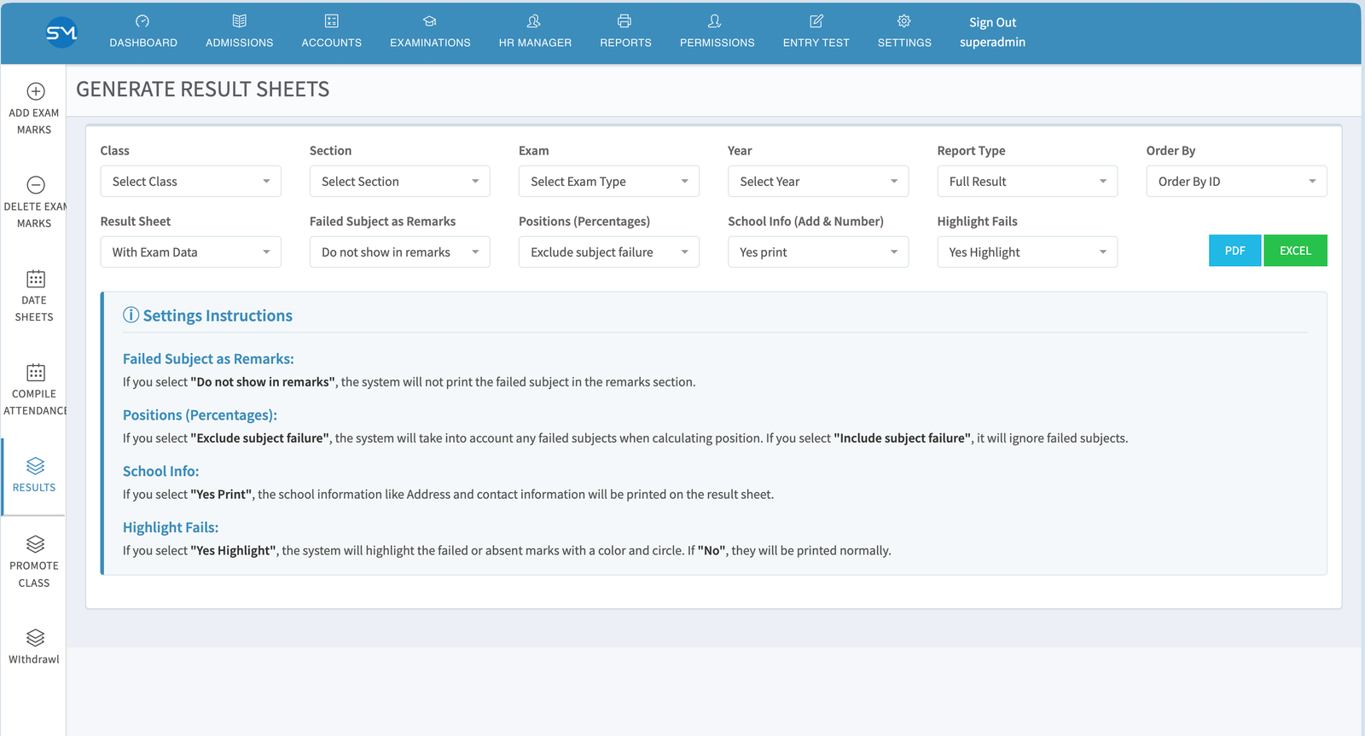Export the result sheet to Excel
Viewport: 1365px width, 736px height.
(1295, 251)
